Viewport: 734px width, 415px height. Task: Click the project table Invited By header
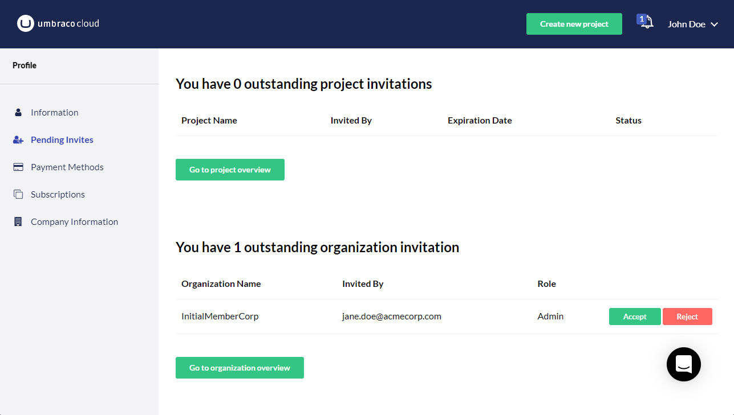point(351,120)
